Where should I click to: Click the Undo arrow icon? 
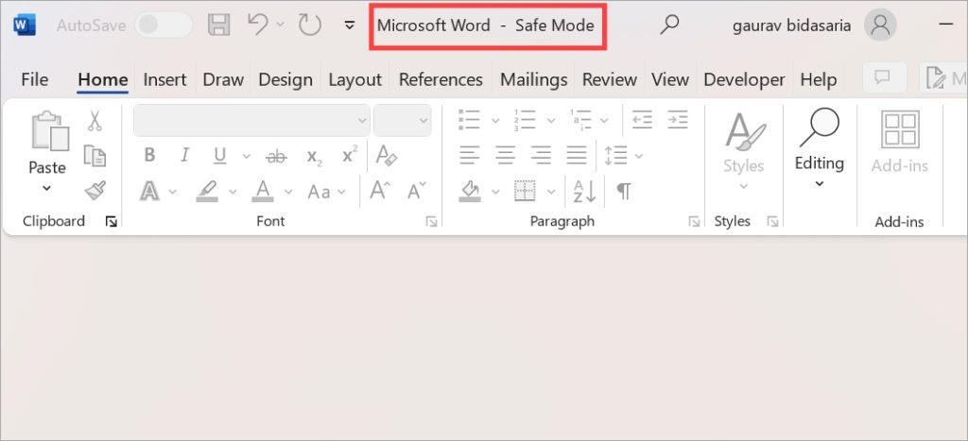(x=257, y=25)
